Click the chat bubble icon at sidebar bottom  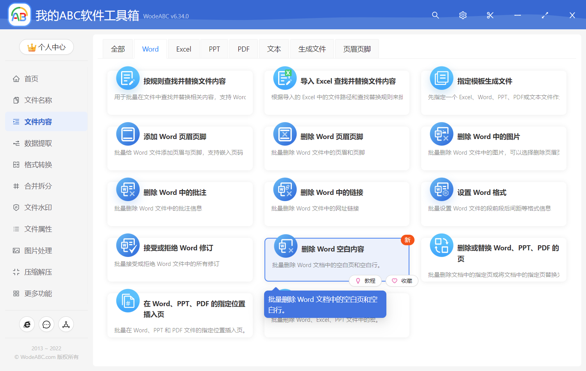pos(46,324)
